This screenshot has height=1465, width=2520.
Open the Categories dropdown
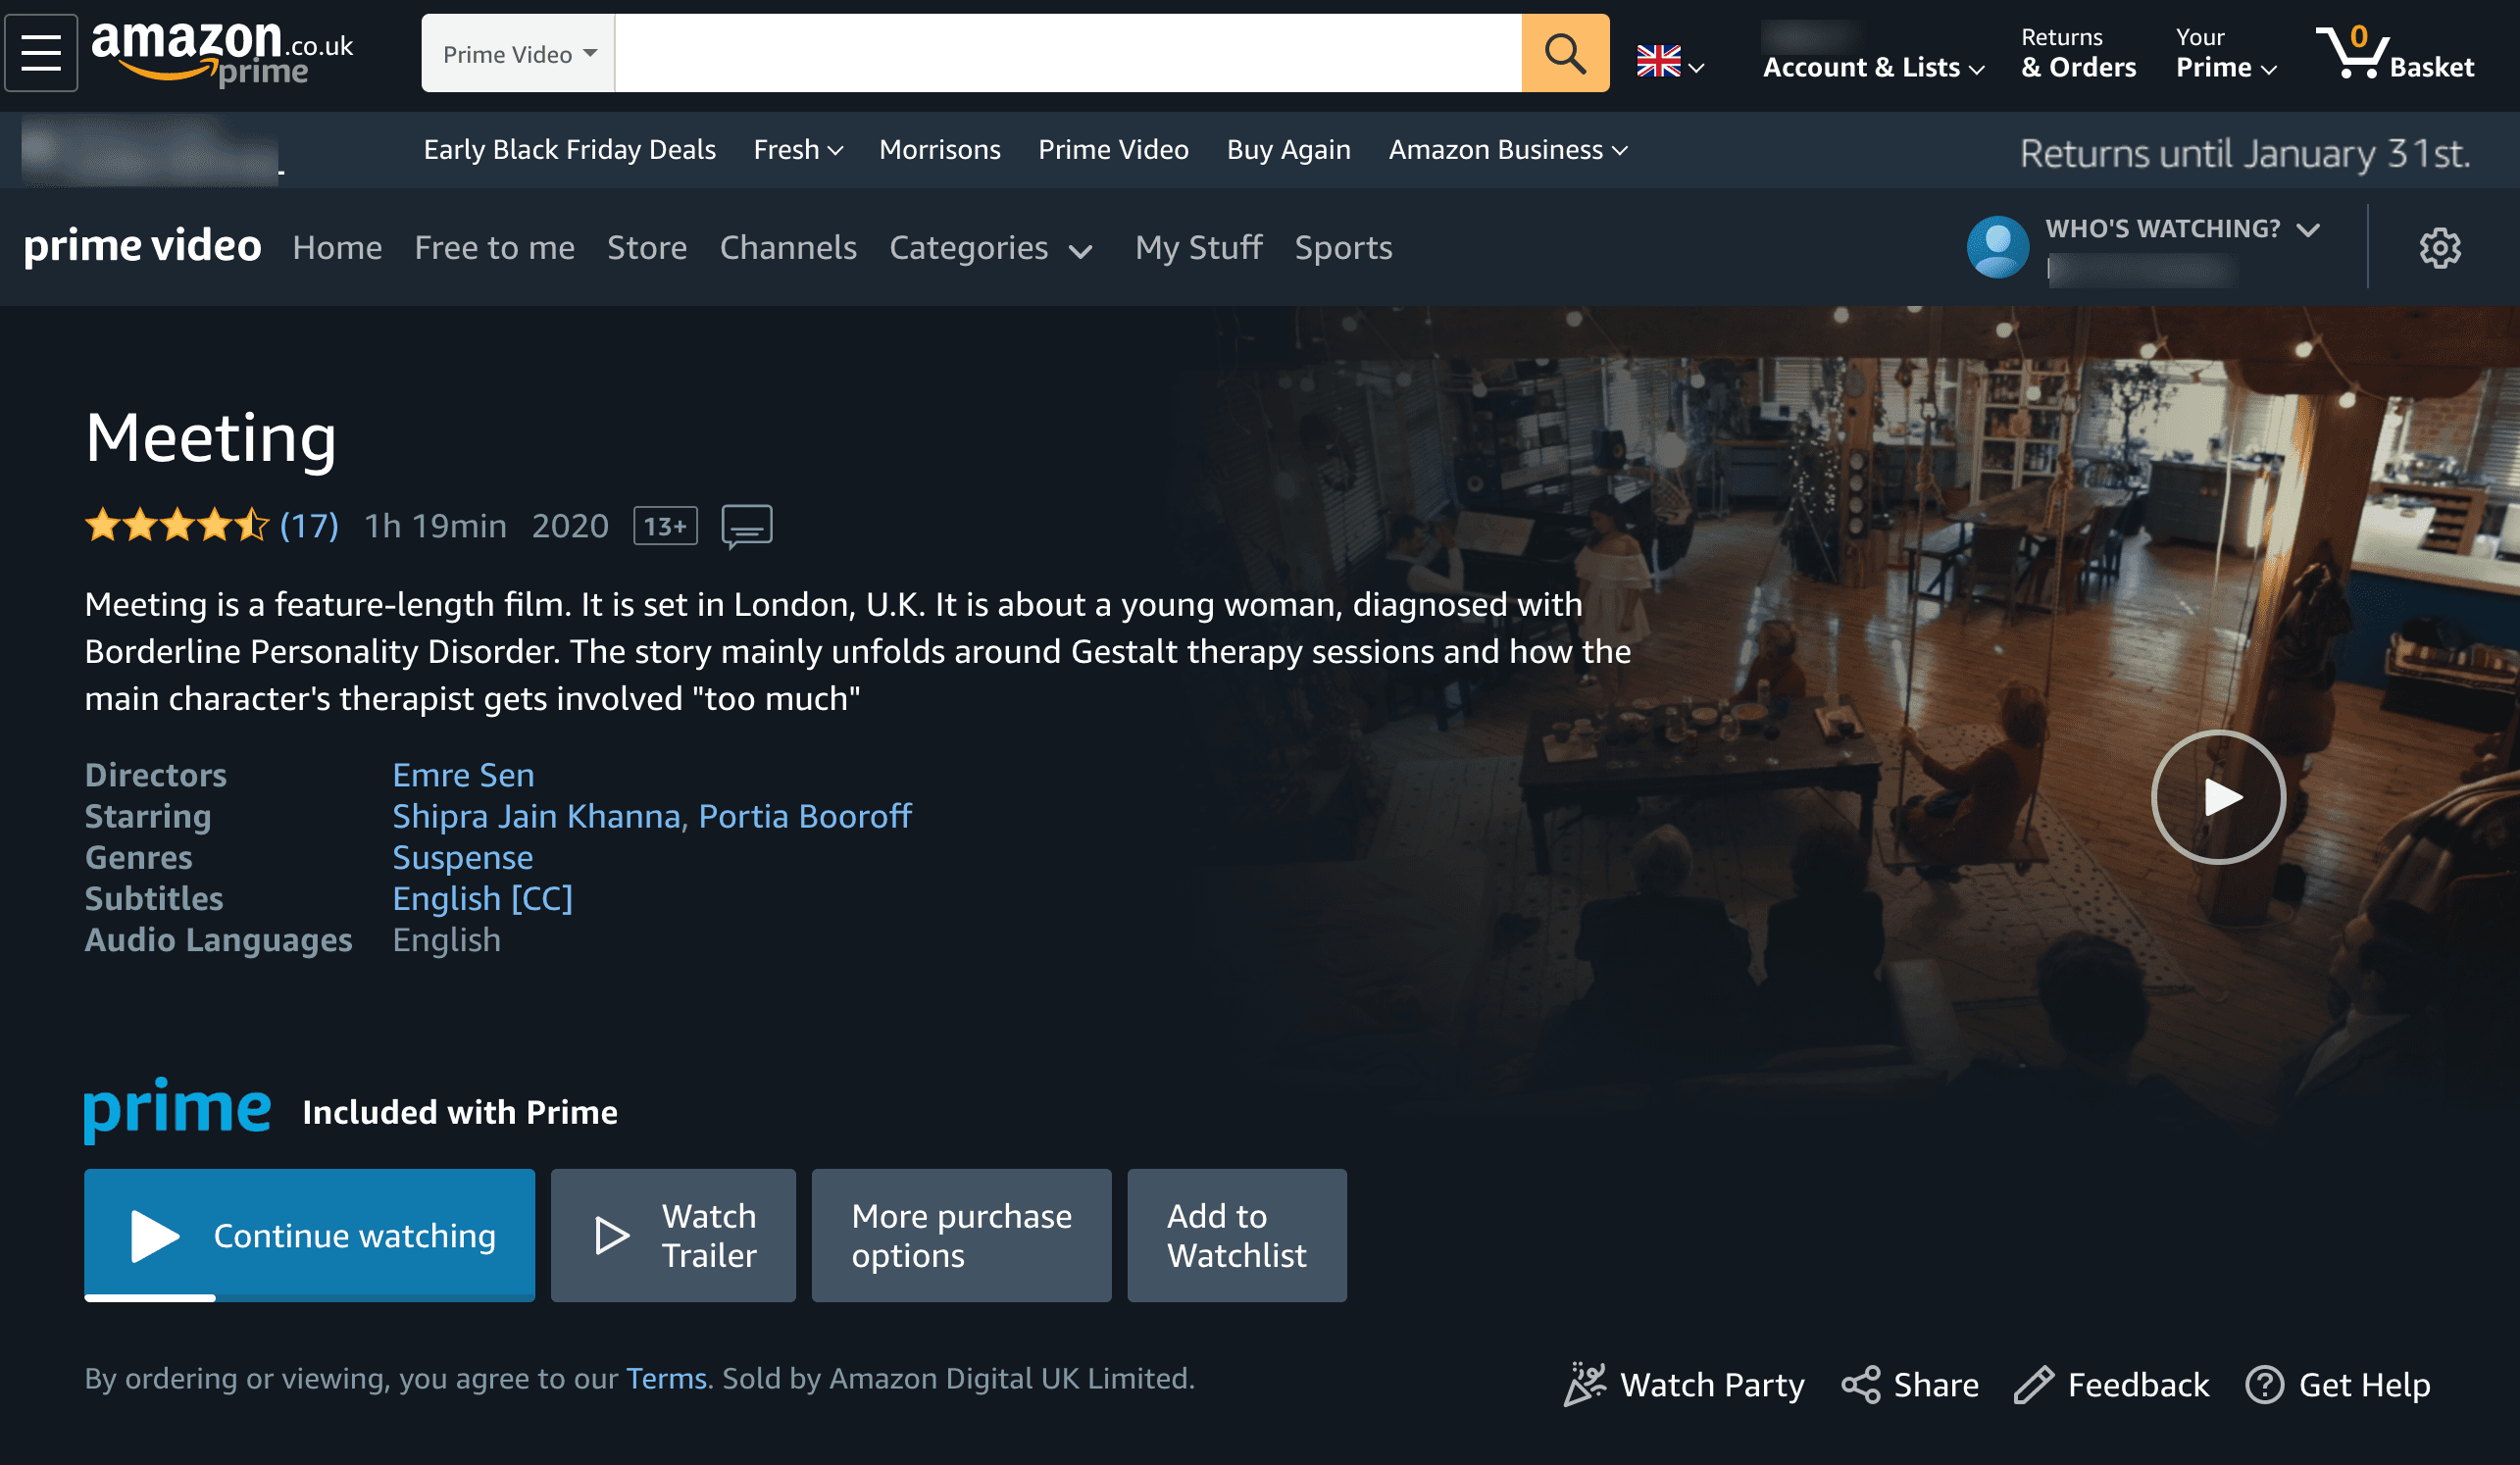coord(991,248)
